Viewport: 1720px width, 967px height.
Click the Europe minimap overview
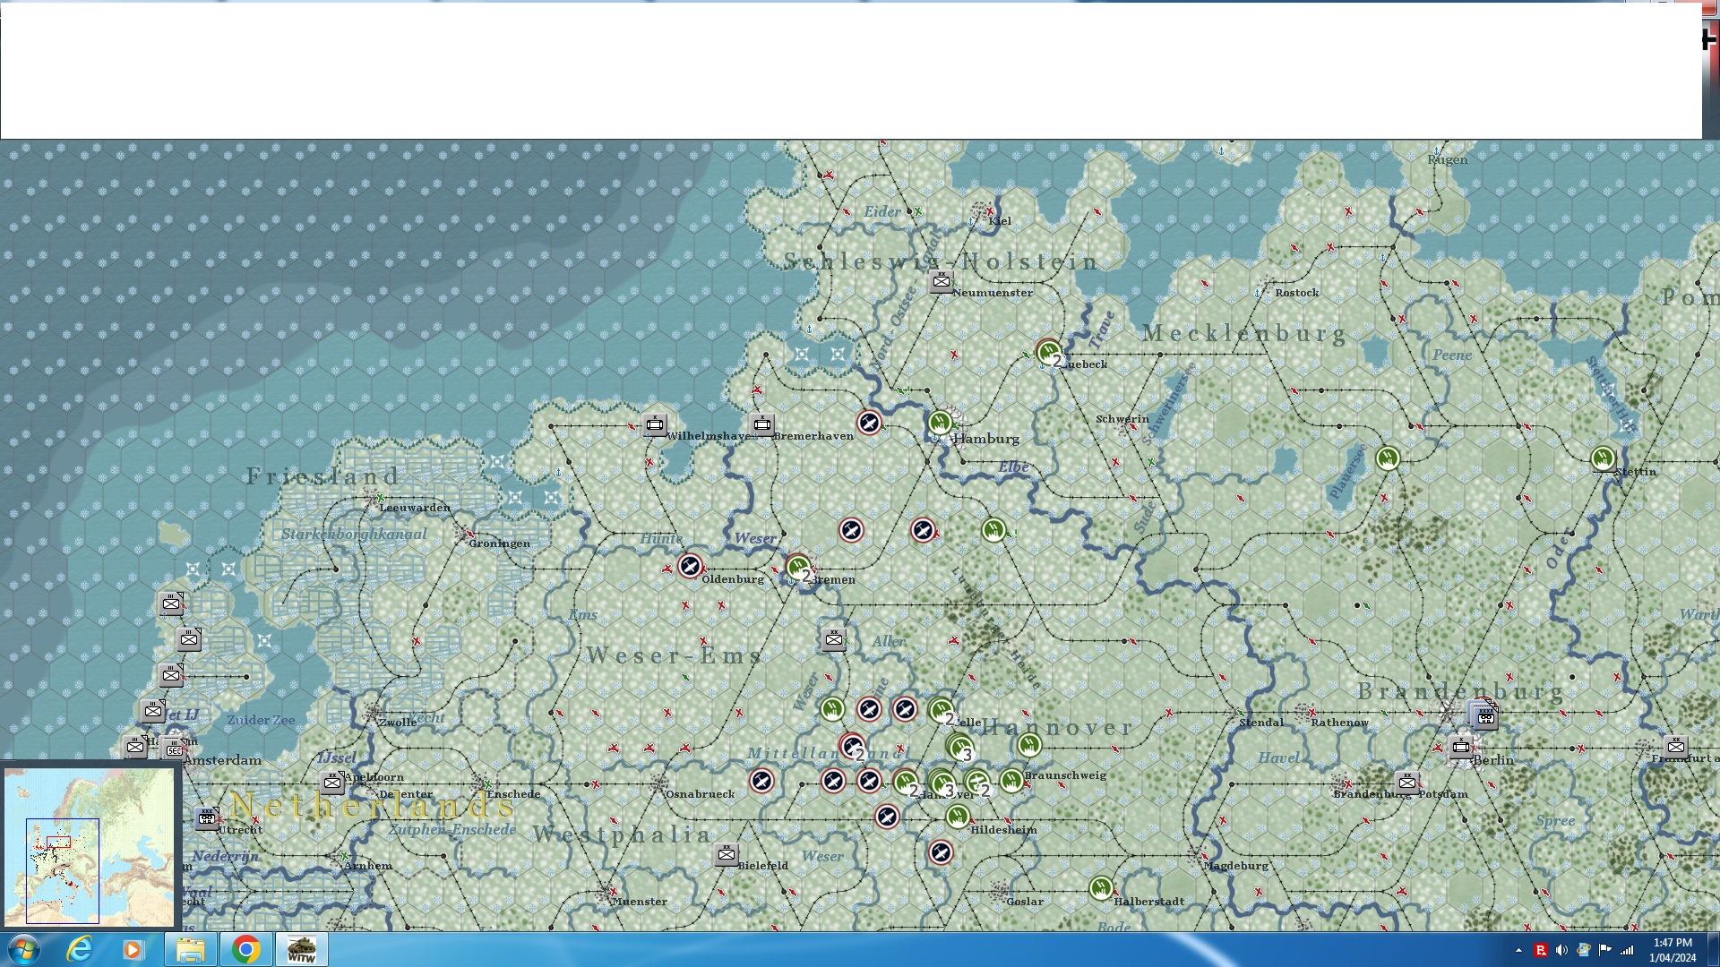coord(90,847)
